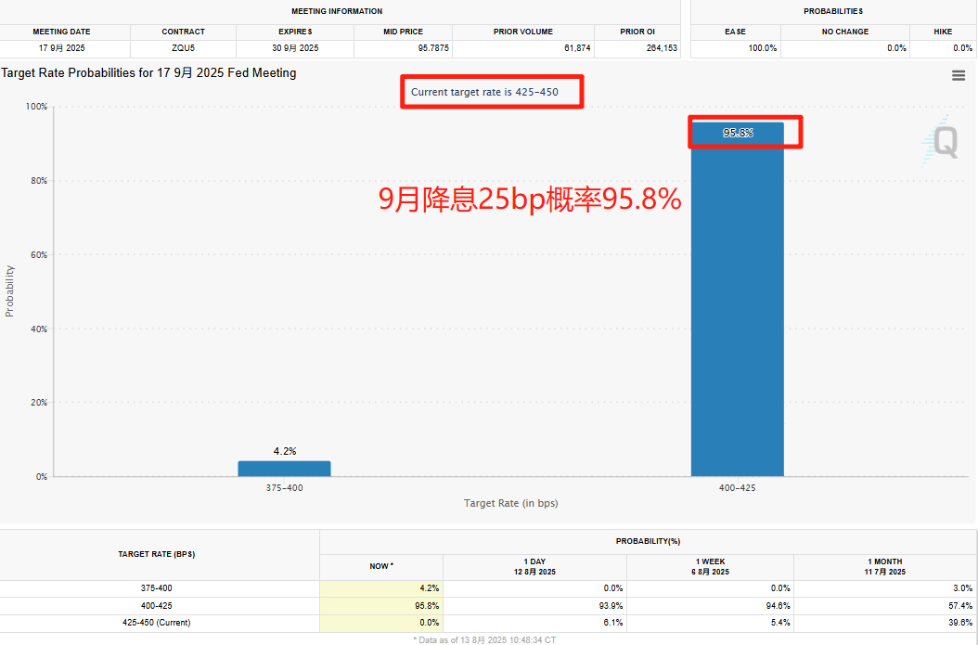Screen dimensions: 978x645
Task: Click the blue 400-425 probability bar
Action: click(738, 300)
